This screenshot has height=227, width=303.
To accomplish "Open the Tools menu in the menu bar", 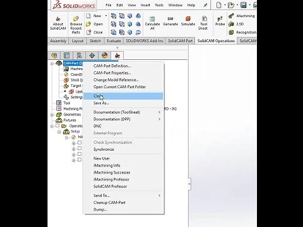I will coord(159,5).
